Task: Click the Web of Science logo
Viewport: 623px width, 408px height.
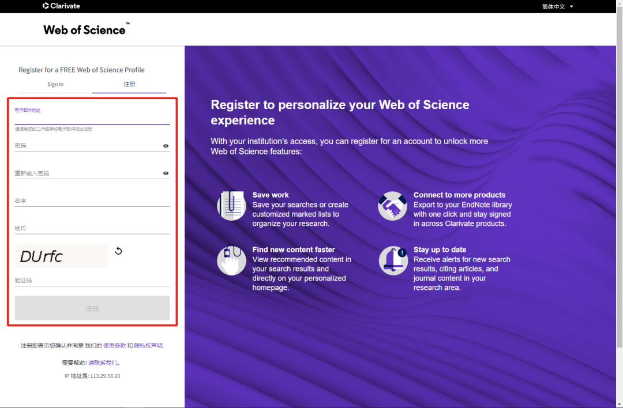Action: (x=86, y=29)
